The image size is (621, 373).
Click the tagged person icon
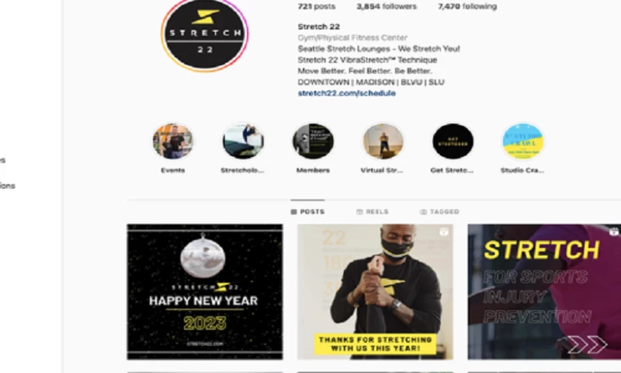[x=423, y=212]
